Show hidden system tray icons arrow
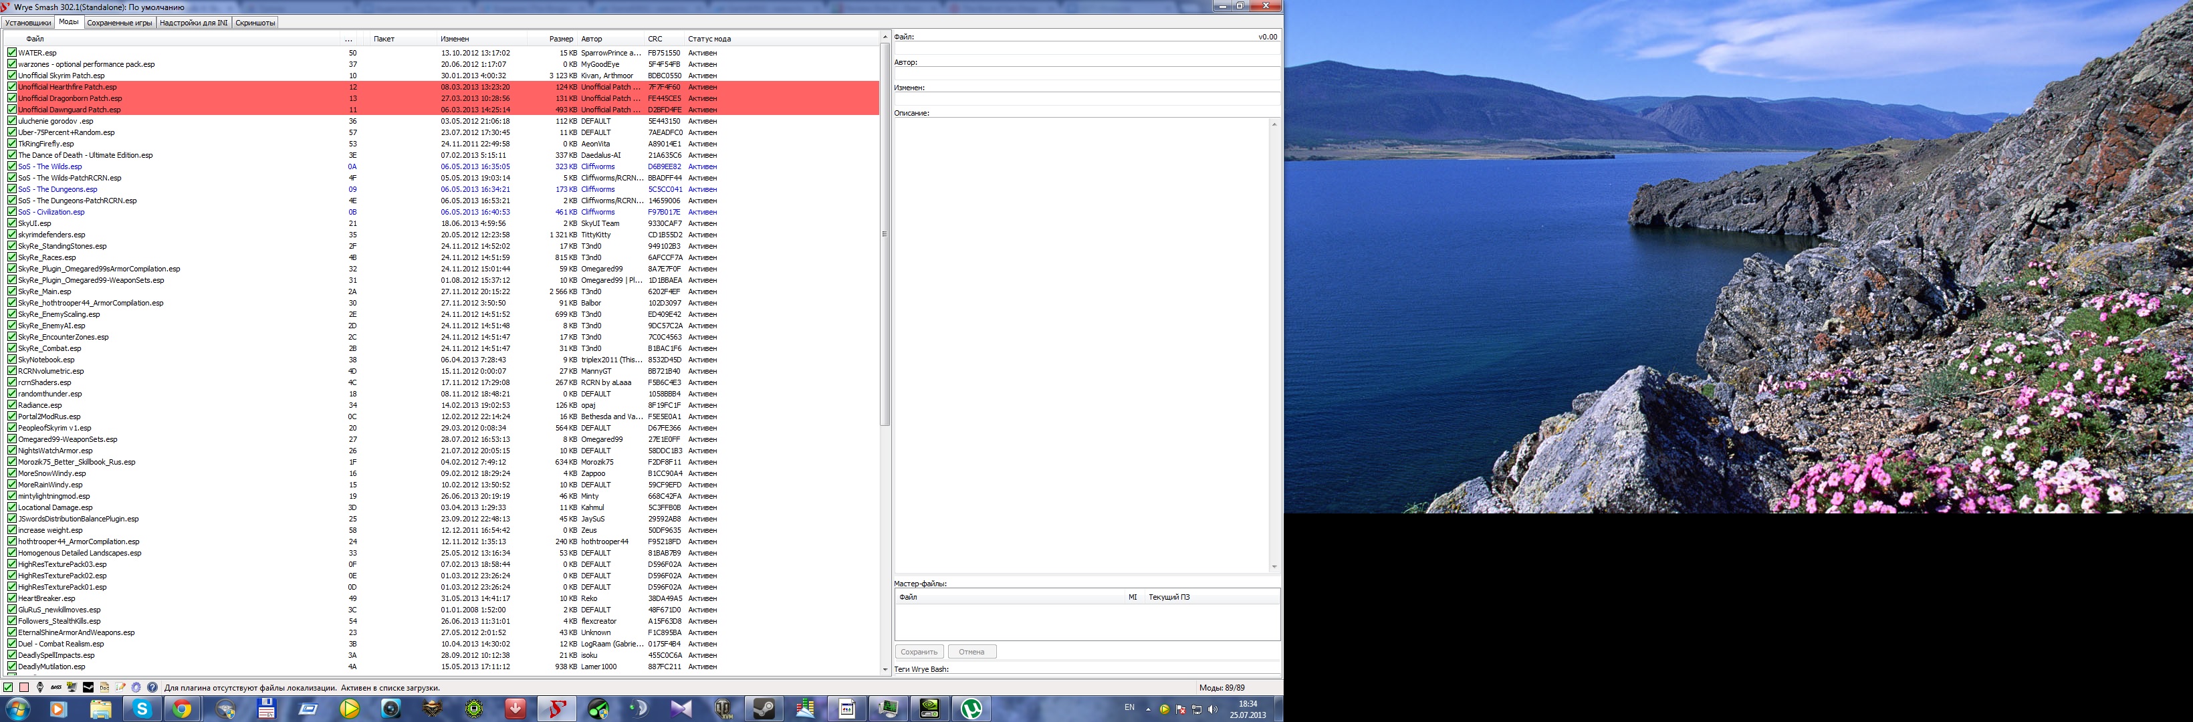The width and height of the screenshot is (2193, 722). click(1147, 709)
